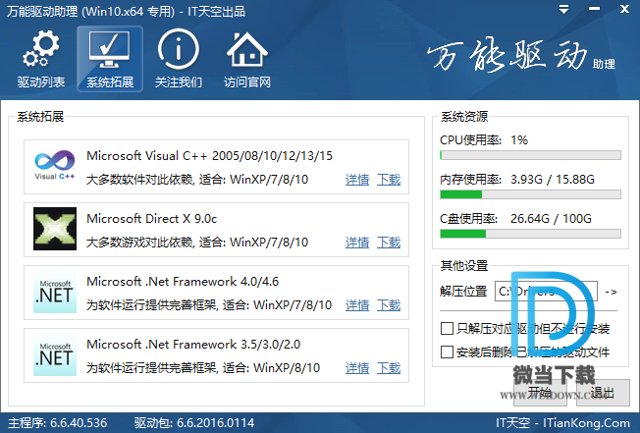640x433 pixels.
Task: Click the 开始 start button
Action: point(540,393)
